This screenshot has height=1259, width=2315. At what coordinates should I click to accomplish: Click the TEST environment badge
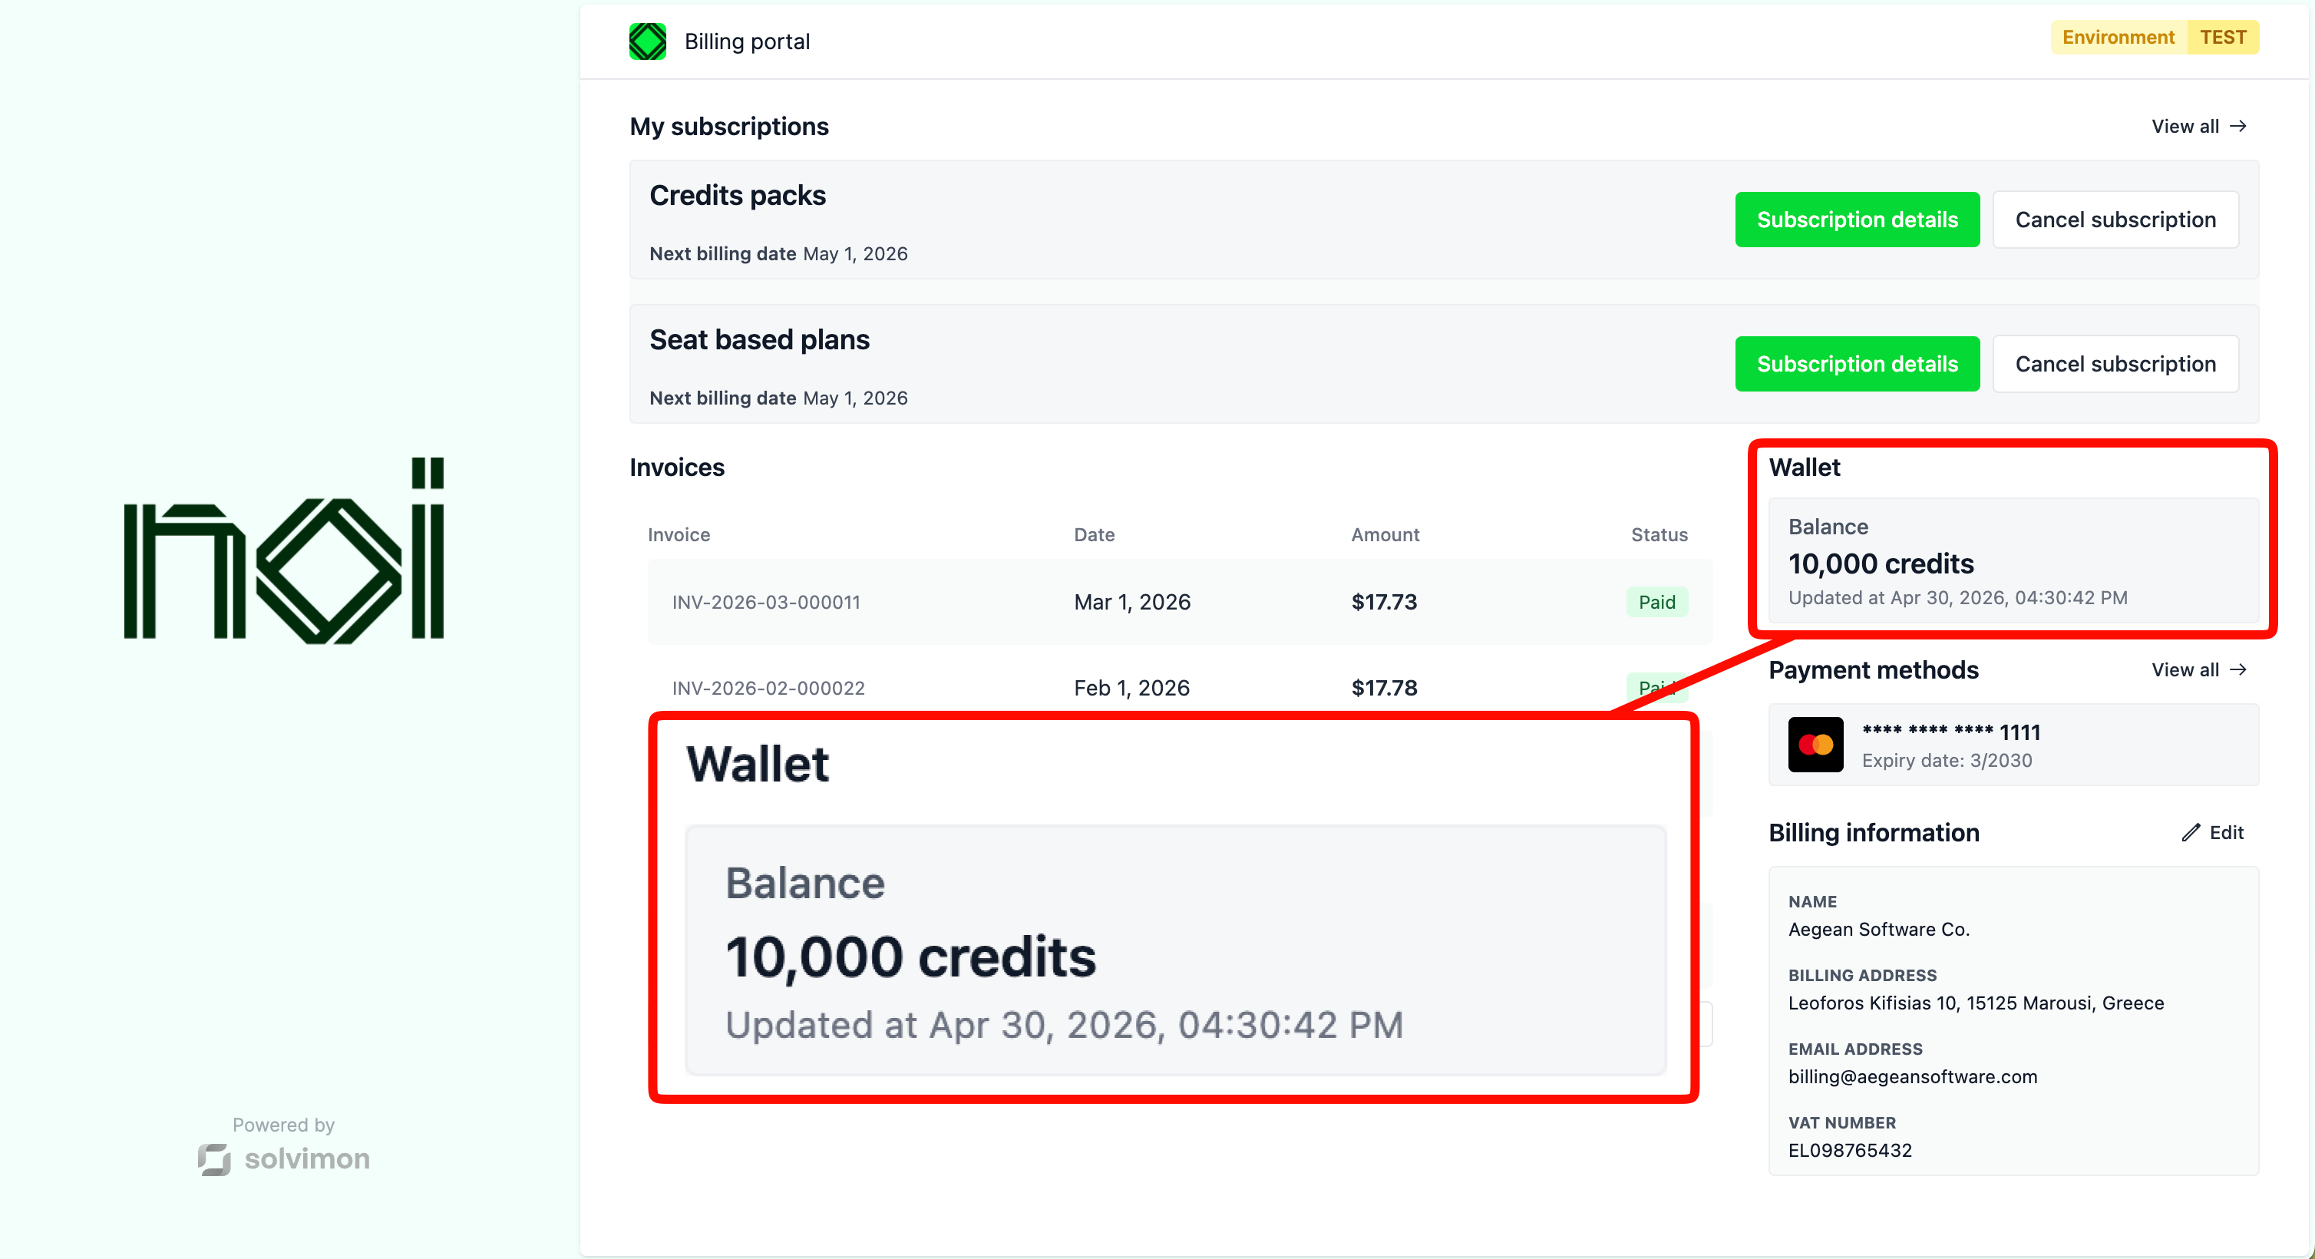[x=2222, y=37]
